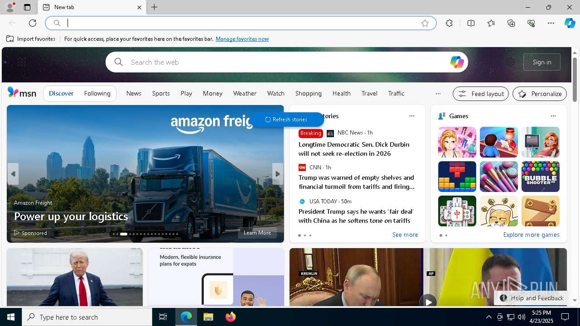The height and width of the screenshot is (326, 580).
Task: Click Help and Feedback button
Action: (531, 298)
